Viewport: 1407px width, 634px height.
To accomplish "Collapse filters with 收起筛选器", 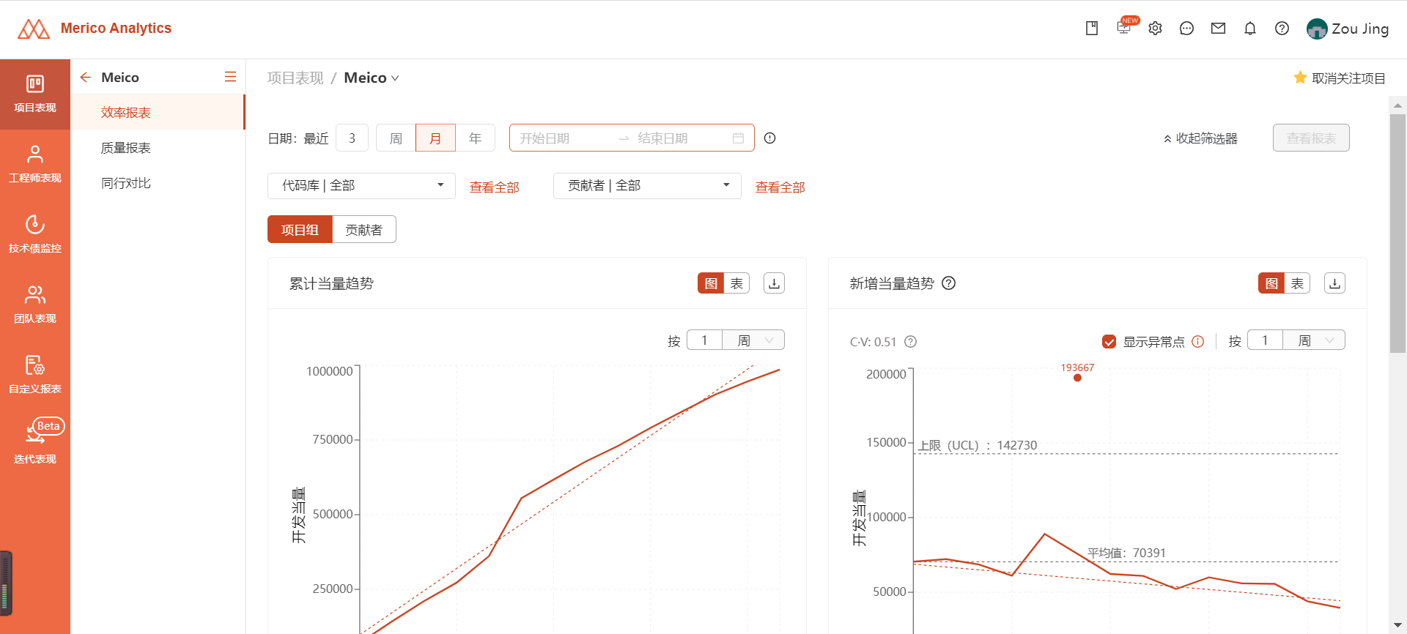I will [1200, 138].
